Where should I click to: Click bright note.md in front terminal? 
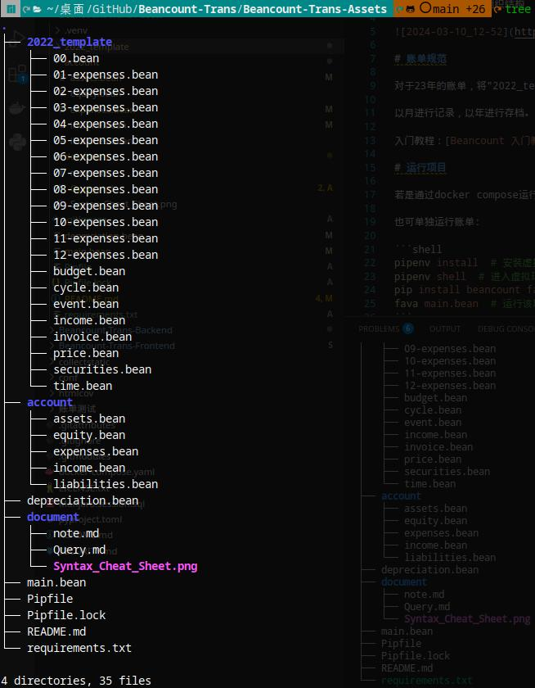click(x=76, y=533)
